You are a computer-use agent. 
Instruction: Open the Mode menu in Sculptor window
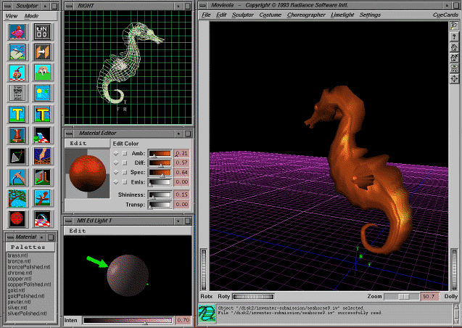pos(33,15)
